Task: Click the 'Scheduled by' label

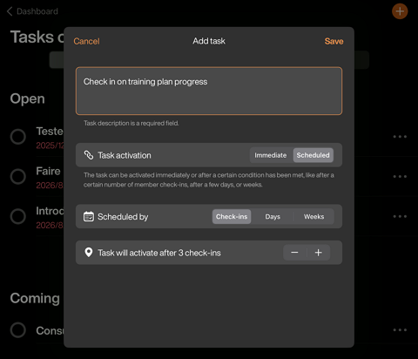Action: (x=123, y=217)
